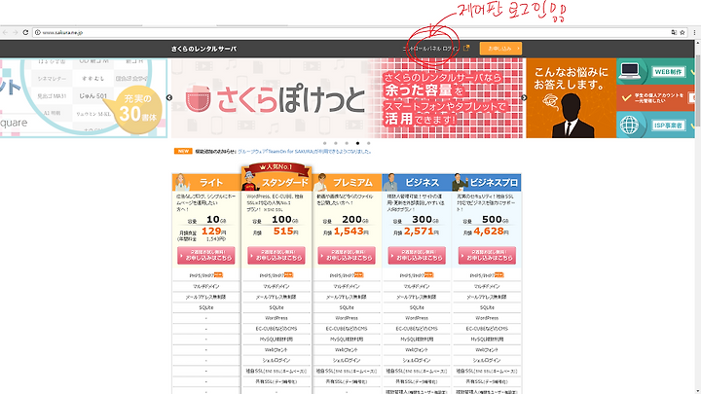The width and height of the screenshot is (701, 394).
Task: Click the external-link icon beside the login link
Action: point(466,49)
